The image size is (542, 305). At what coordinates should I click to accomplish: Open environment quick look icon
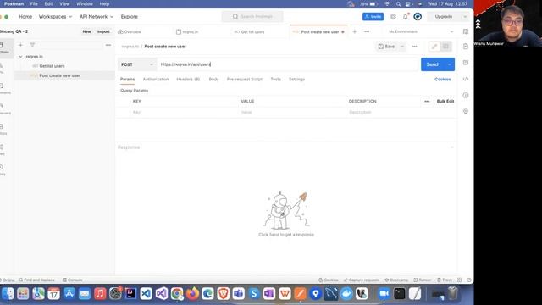(466, 31)
